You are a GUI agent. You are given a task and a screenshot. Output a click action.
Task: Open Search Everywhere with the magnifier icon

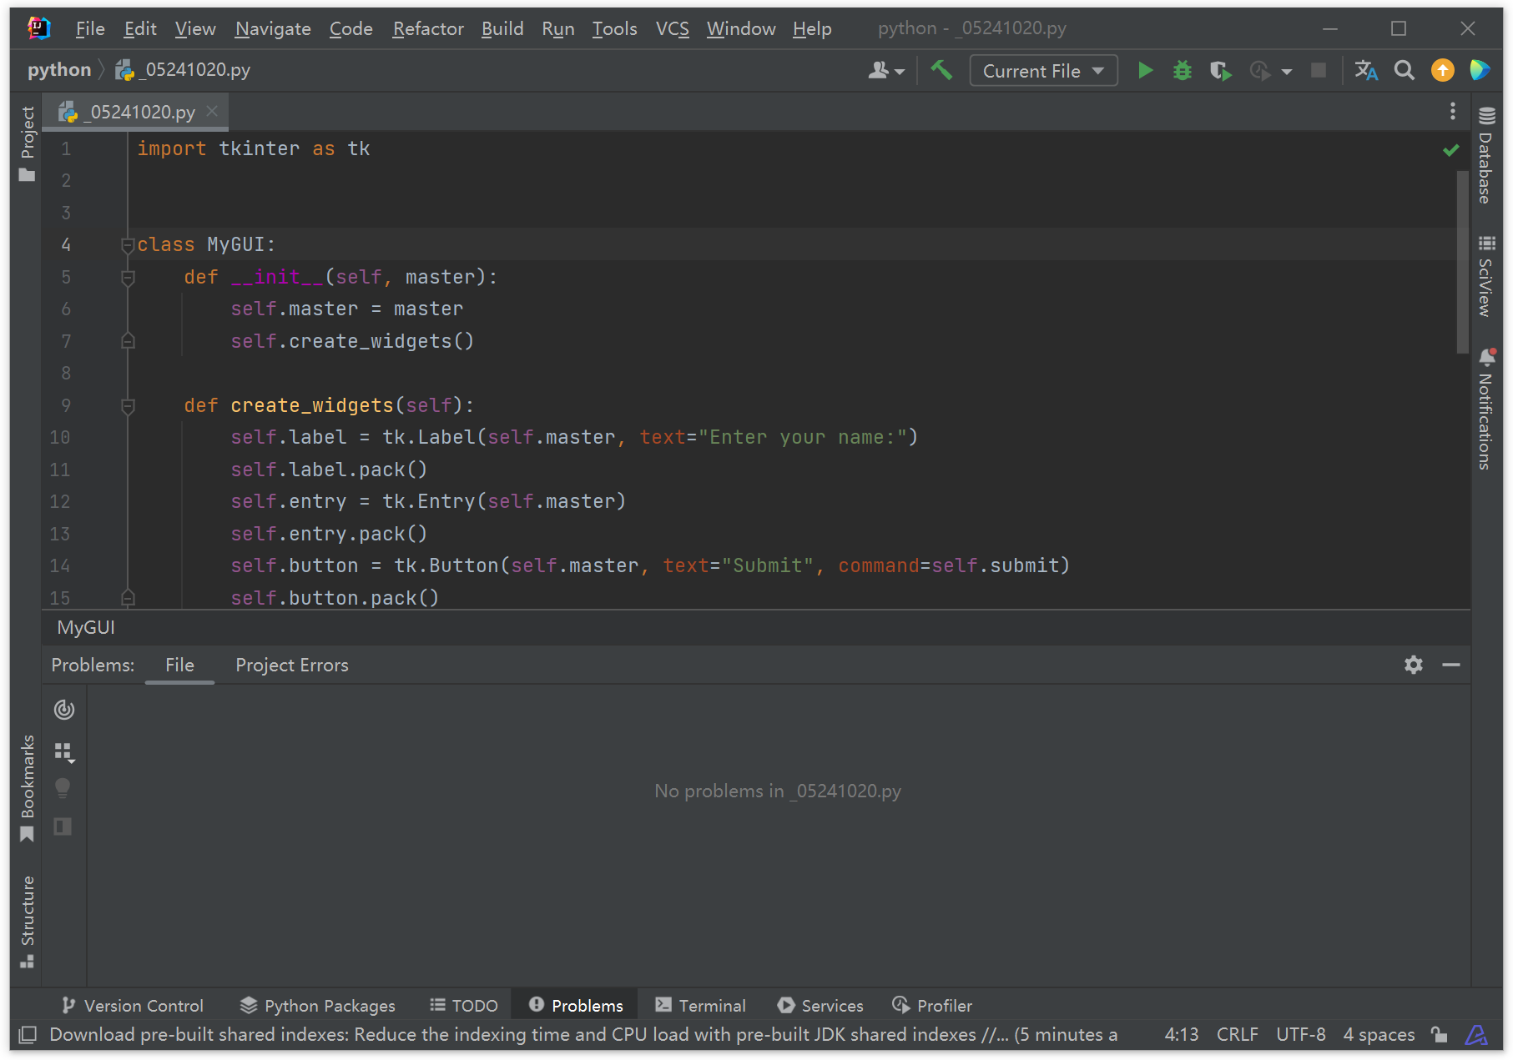(1404, 70)
